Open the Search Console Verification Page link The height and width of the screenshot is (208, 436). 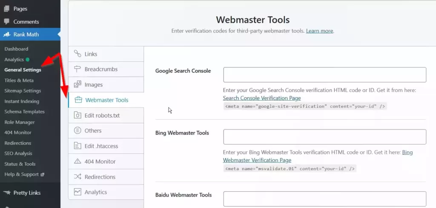click(x=262, y=98)
